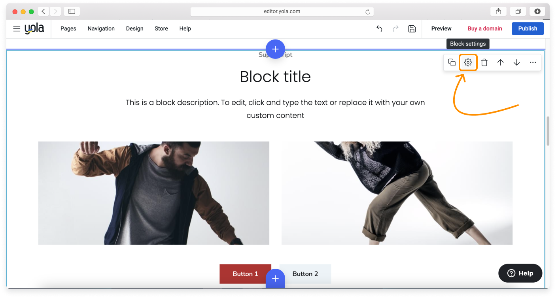This screenshot has height=298, width=556.
Task: Add a new block with the blue plus
Action: (x=275, y=49)
